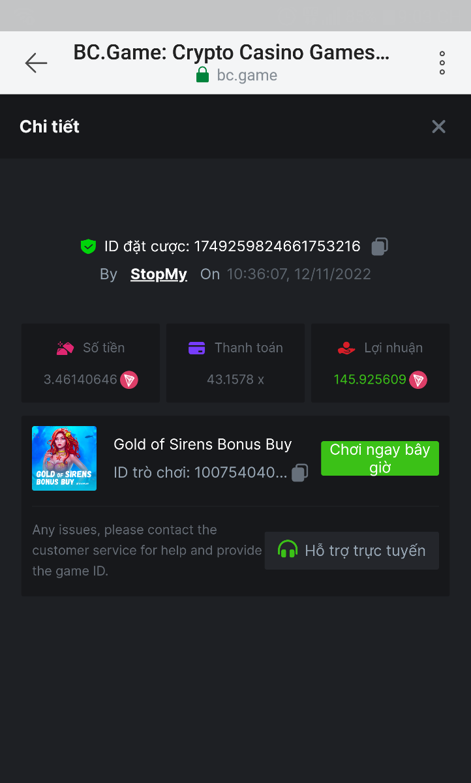Open Gold of Sirens game thumbnail
Screen dimensions: 471x783
click(64, 458)
